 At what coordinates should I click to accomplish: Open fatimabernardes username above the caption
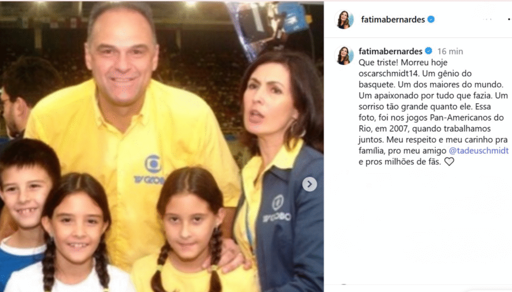point(390,51)
